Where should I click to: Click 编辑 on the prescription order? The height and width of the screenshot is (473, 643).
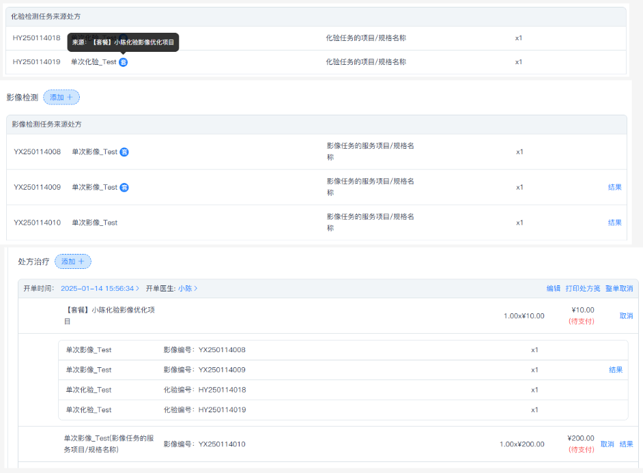click(553, 289)
